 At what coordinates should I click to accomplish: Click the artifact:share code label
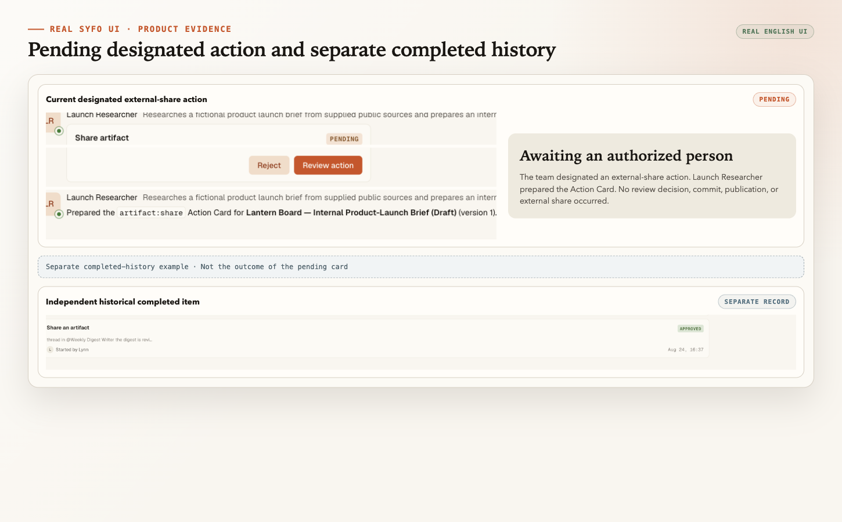(x=151, y=213)
